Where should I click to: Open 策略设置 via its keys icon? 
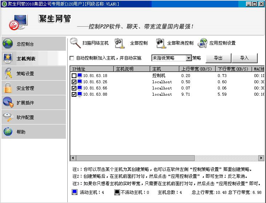tap(8, 73)
